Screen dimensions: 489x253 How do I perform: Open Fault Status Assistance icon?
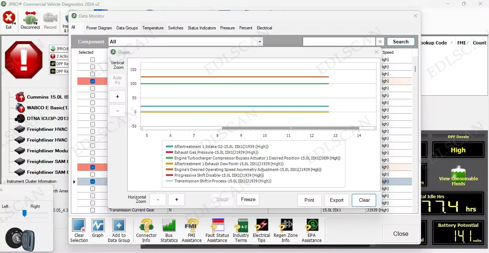click(217, 226)
